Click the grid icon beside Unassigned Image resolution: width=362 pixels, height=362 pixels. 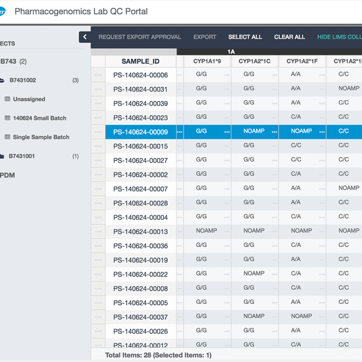[x=7, y=99]
